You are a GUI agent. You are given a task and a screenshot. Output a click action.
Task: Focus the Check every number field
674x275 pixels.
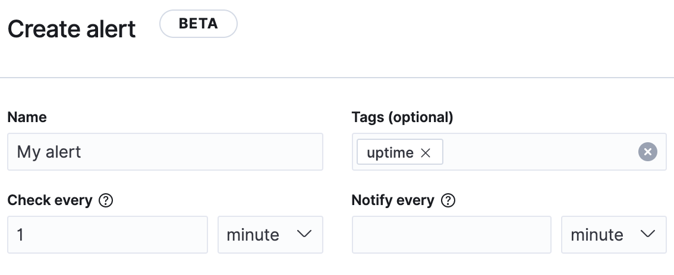107,235
